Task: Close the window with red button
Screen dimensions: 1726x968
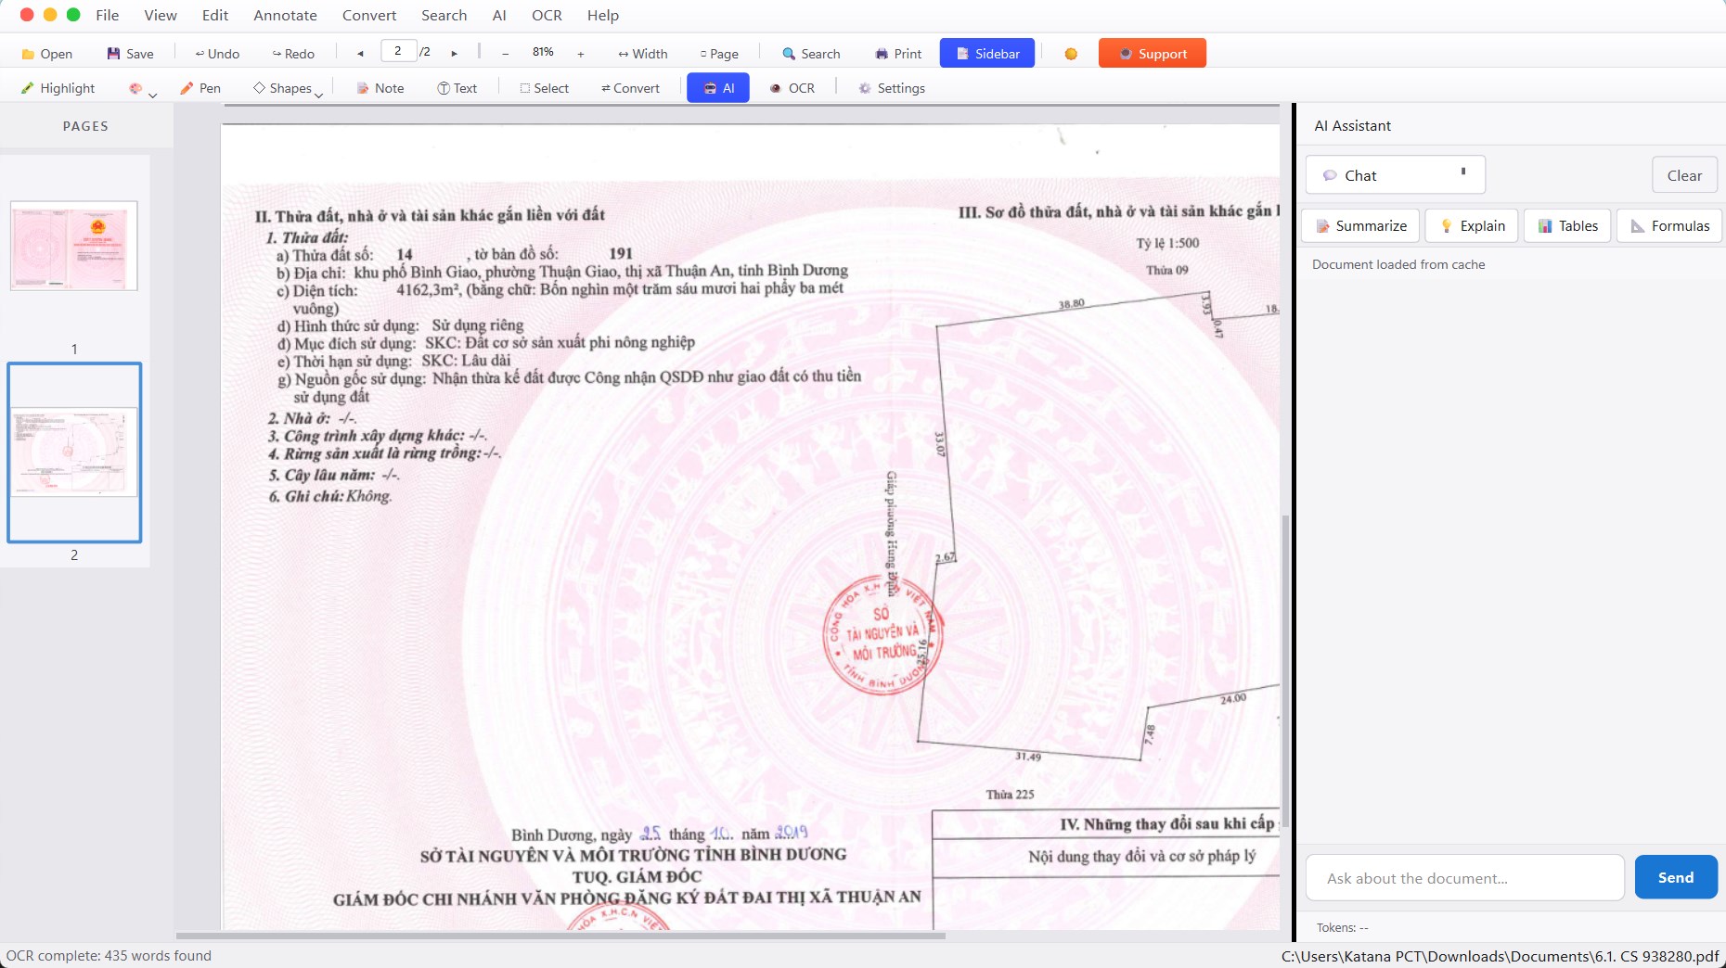Action: [x=26, y=15]
